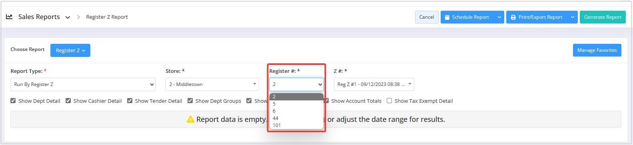Select register 44 from the list

pos(296,118)
